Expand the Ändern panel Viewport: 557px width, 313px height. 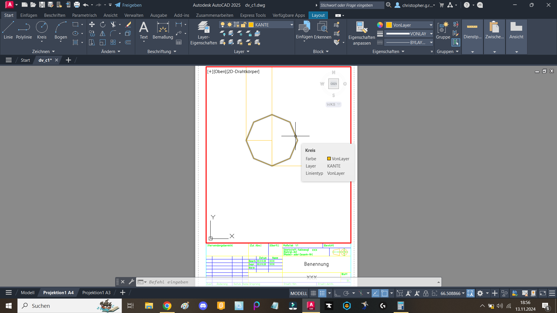pyautogui.click(x=111, y=51)
